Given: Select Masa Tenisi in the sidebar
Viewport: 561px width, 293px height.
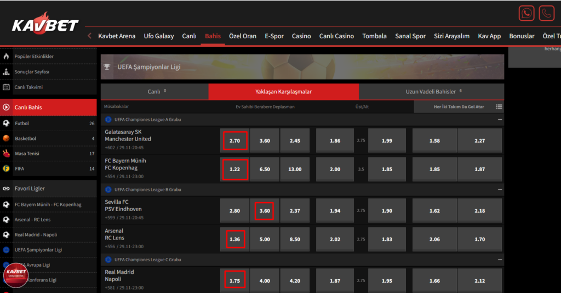Looking at the screenshot, I should click(28, 154).
